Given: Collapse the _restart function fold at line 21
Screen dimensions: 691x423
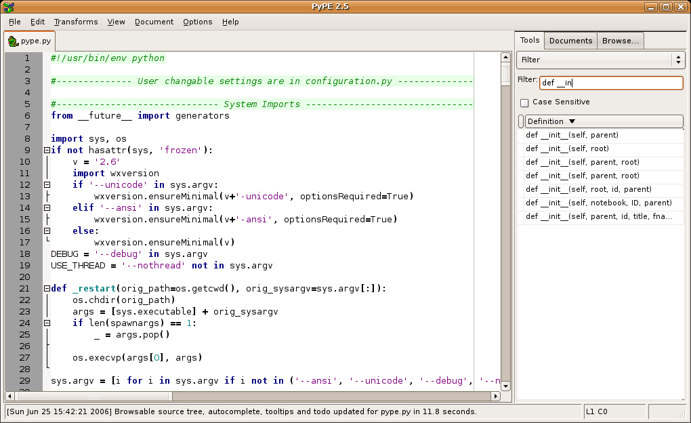Looking at the screenshot, I should [47, 288].
